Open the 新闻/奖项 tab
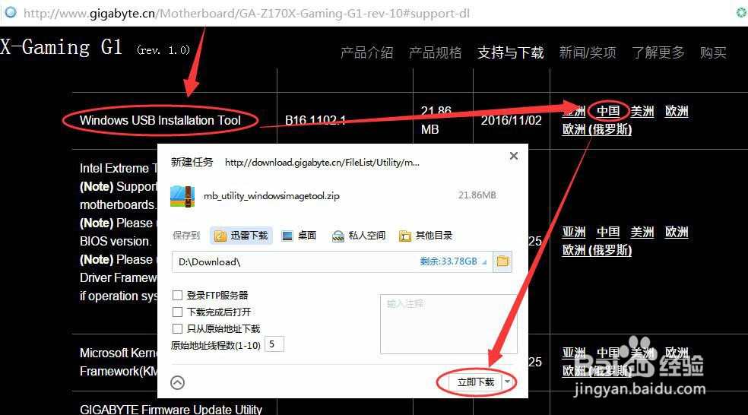 (588, 52)
